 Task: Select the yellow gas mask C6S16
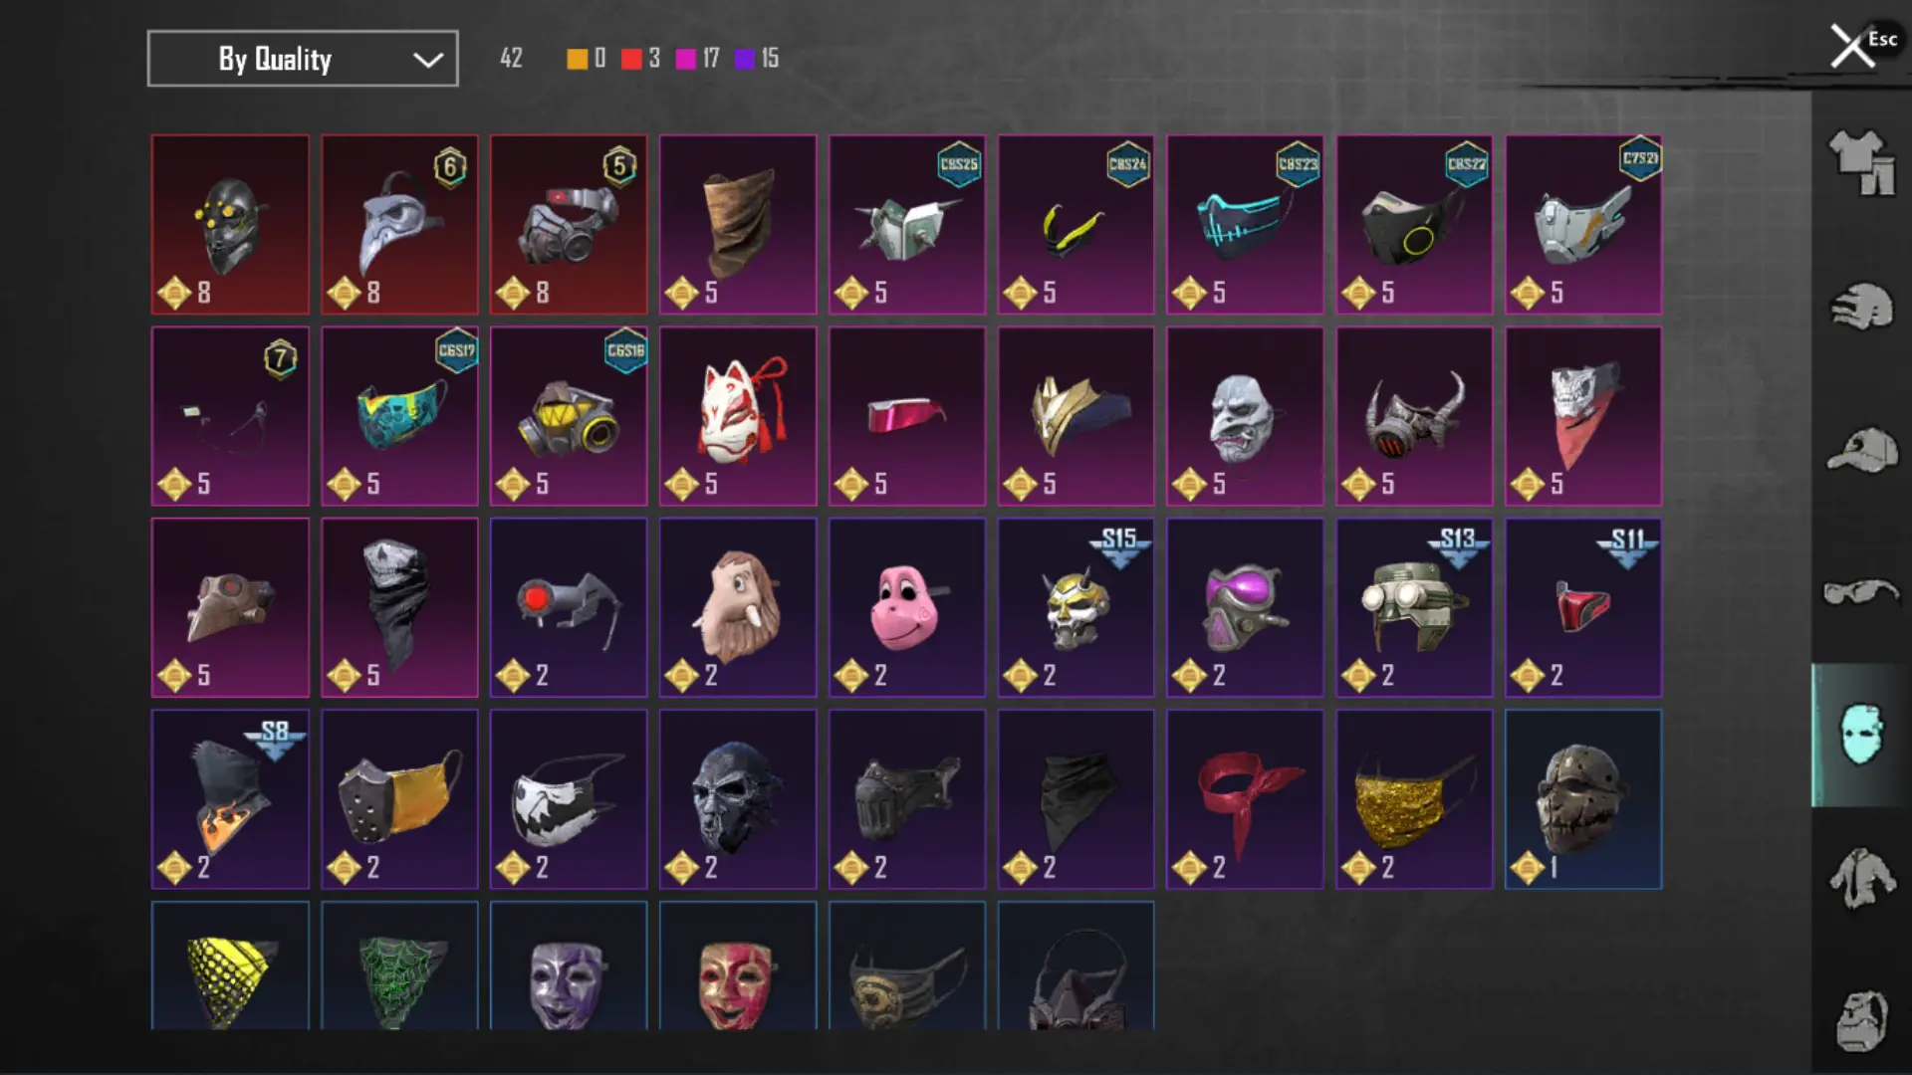click(569, 416)
